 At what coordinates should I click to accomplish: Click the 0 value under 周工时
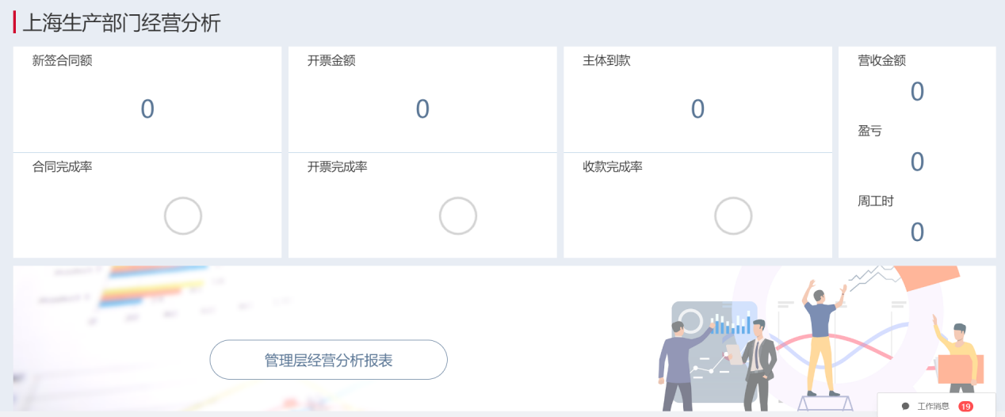pyautogui.click(x=917, y=231)
